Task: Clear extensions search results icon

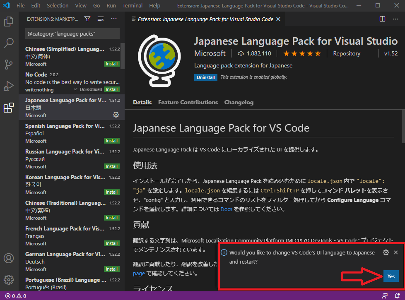Action: (x=101, y=19)
